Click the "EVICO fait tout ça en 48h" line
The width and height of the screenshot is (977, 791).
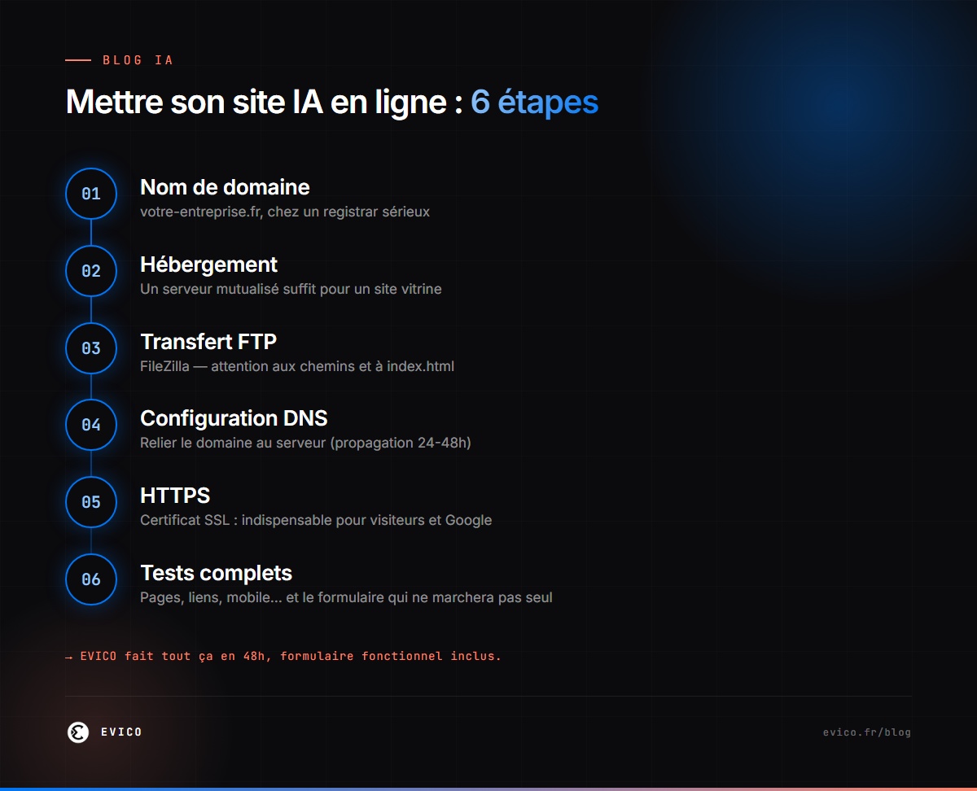pos(283,656)
